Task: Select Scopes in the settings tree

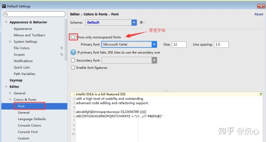Action: point(19,54)
